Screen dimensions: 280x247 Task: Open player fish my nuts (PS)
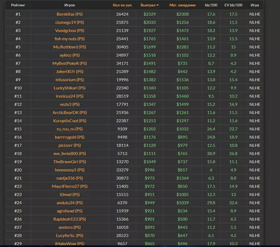[x=70, y=39]
